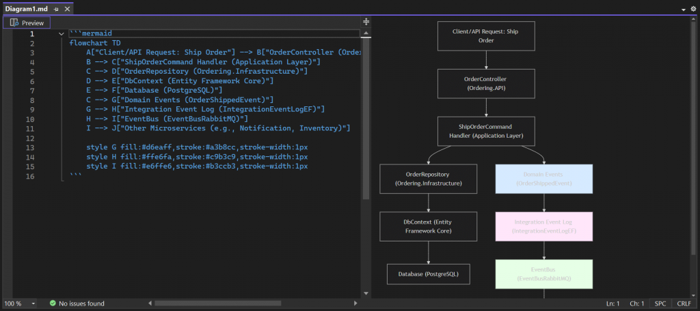Click the OrderRepository (Ordering.Infrastructure) node
The height and width of the screenshot is (311, 700).
(428, 179)
